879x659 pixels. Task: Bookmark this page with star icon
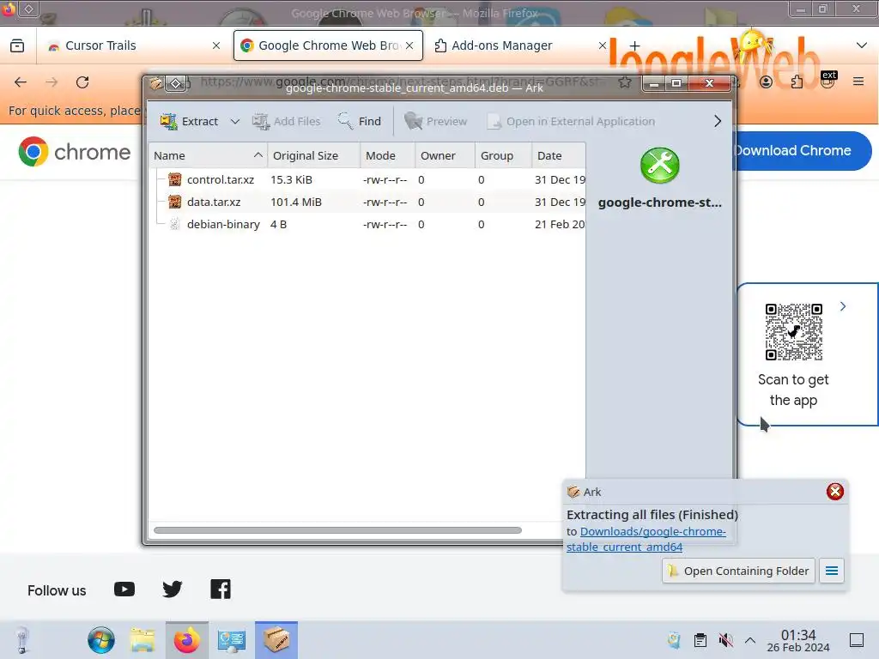pos(625,82)
